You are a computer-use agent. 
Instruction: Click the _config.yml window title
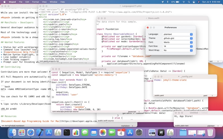[187, 76]
